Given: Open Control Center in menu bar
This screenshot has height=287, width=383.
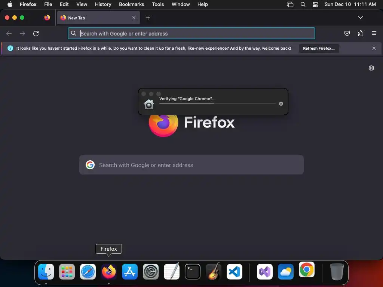Looking at the screenshot, I should pos(315,4).
